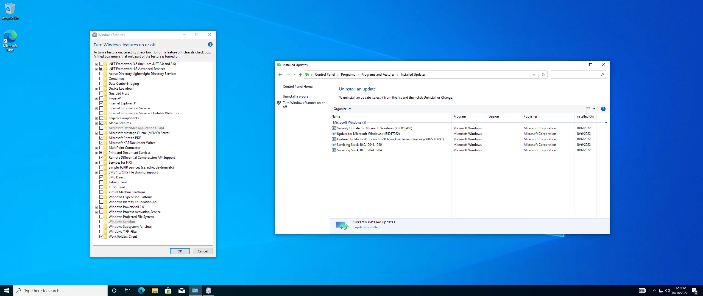The width and height of the screenshot is (703, 296).
Task: Enable Windows Subsystem for Linux checkbox
Action: pyautogui.click(x=101, y=227)
